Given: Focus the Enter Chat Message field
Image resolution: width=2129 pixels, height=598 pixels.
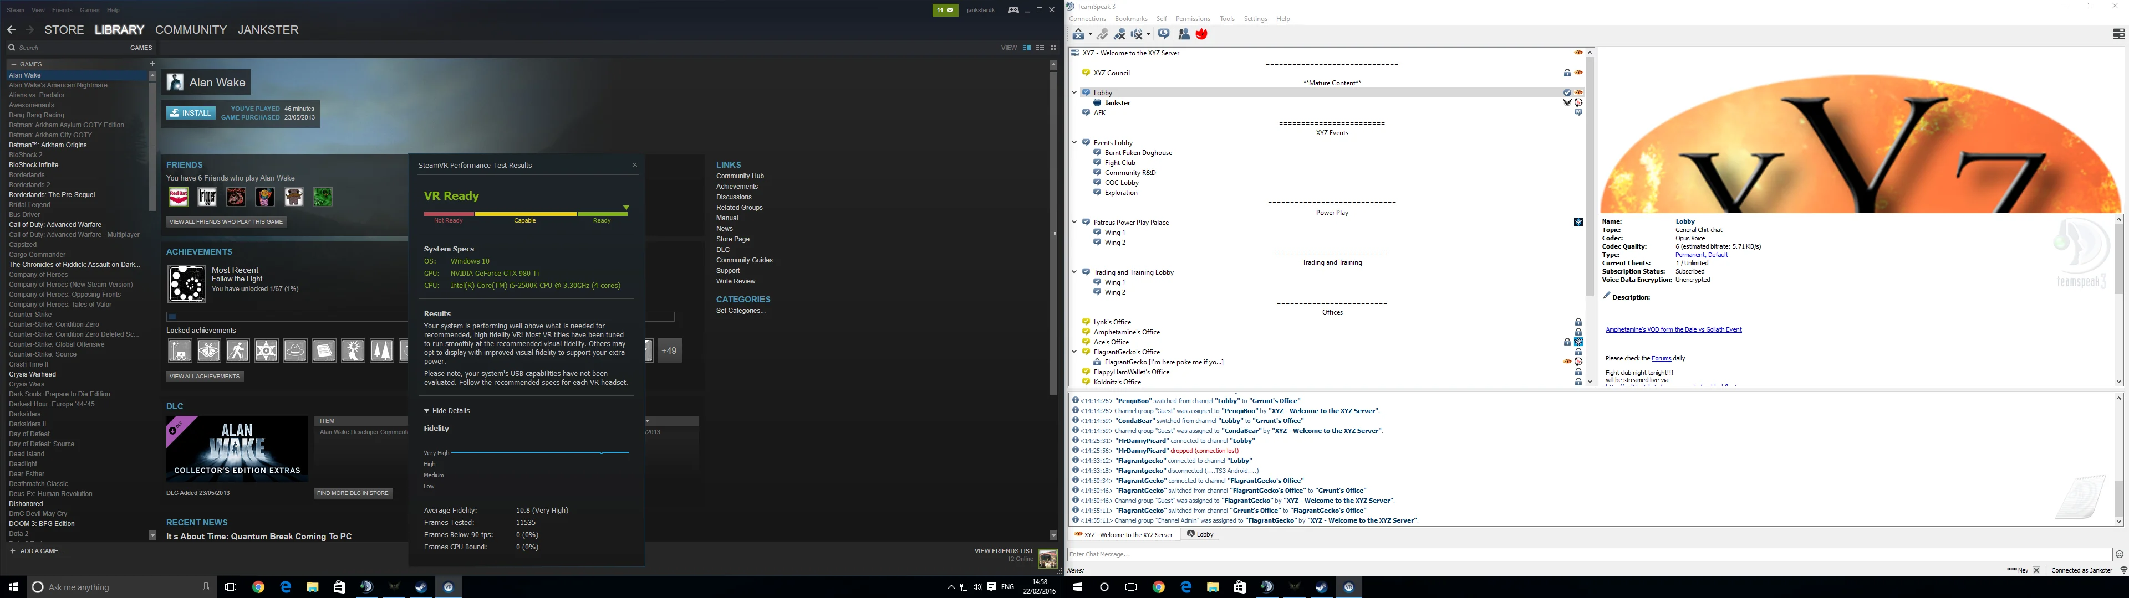Looking at the screenshot, I should [x=1590, y=554].
